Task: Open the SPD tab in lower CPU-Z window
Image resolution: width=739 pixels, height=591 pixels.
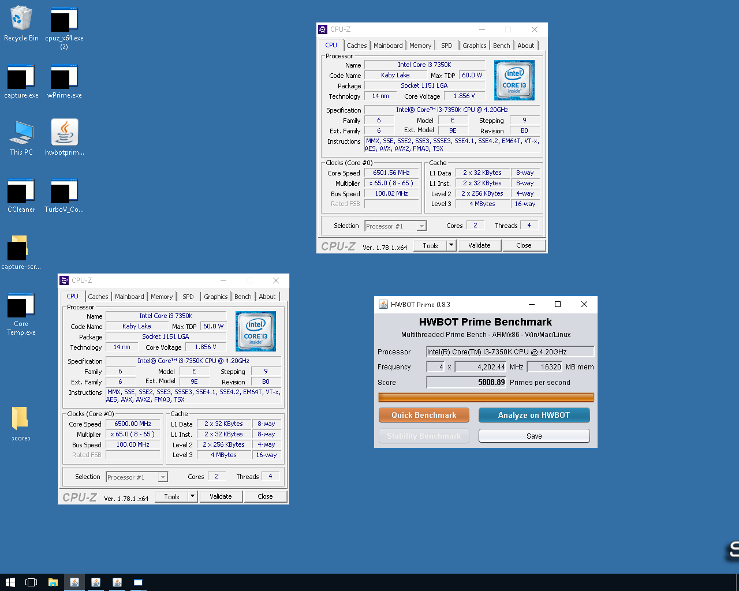Action: pyautogui.click(x=188, y=297)
